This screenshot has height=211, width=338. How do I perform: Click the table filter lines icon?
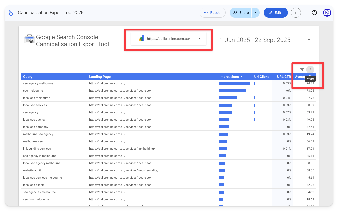302,70
